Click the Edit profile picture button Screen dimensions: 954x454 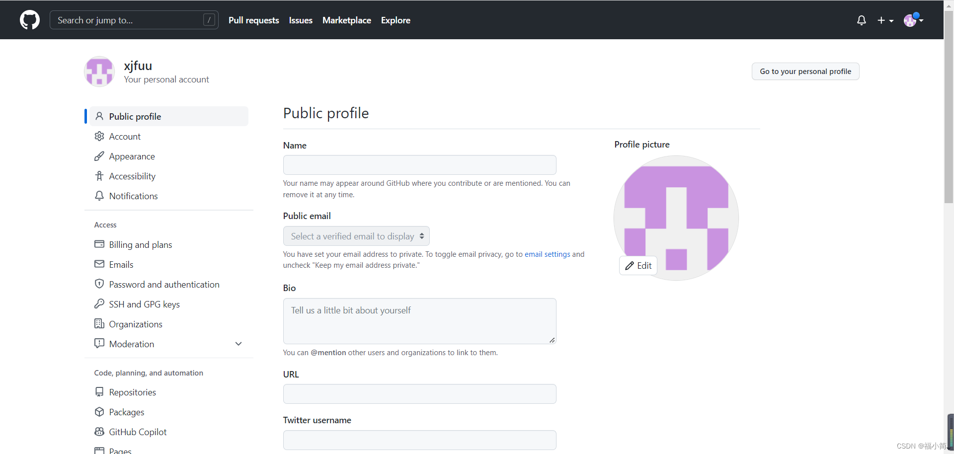point(638,266)
